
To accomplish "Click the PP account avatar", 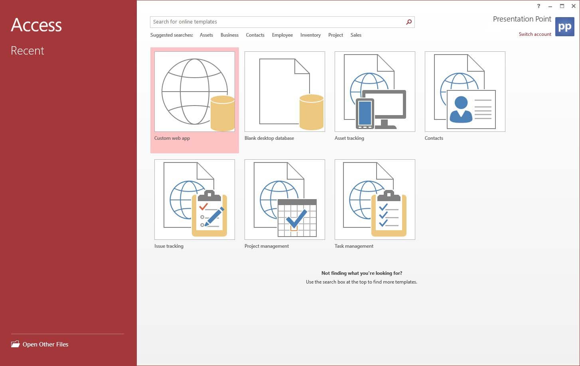I will [x=565, y=27].
